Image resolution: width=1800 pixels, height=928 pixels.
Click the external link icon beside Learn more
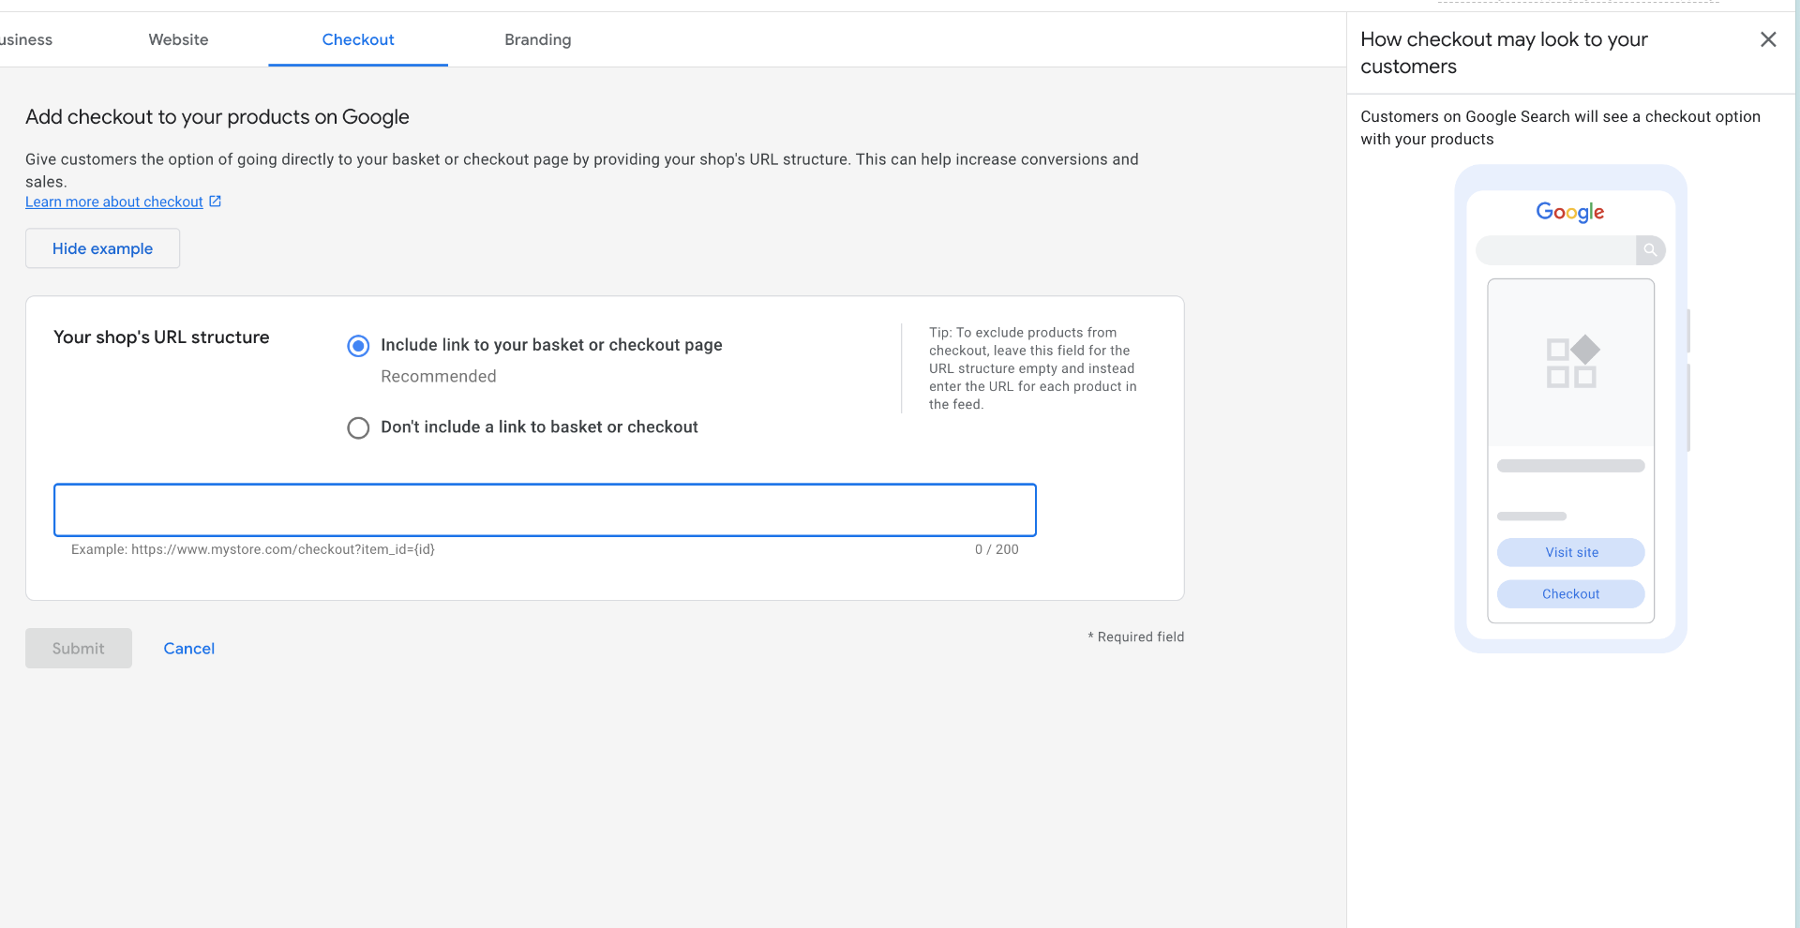216,202
